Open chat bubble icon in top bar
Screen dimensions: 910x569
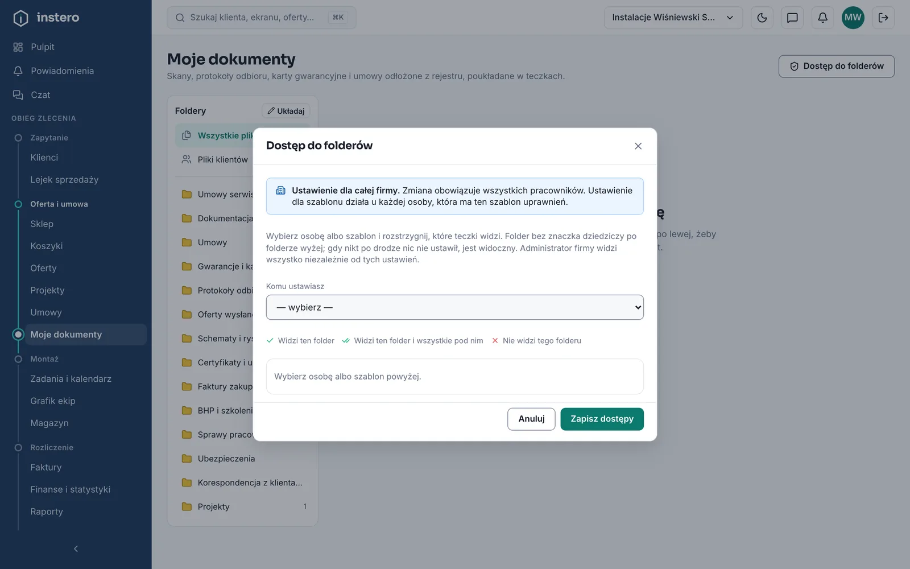click(x=792, y=18)
